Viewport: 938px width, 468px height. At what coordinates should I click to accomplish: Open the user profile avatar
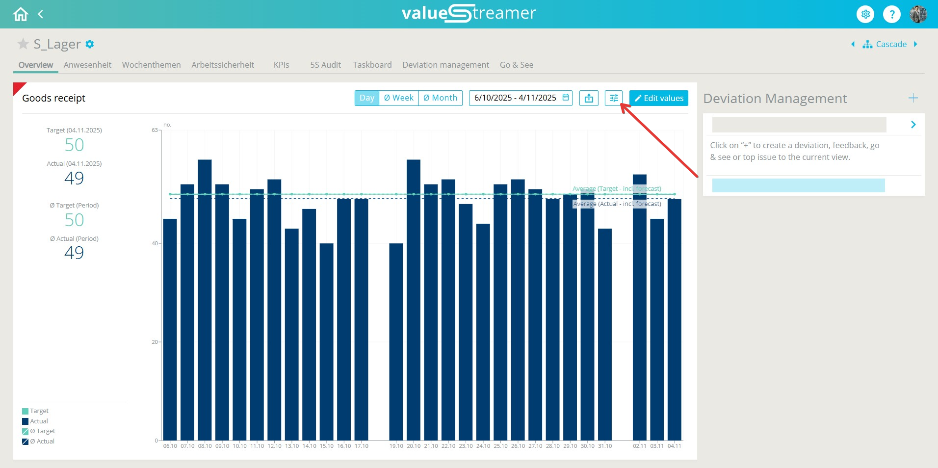click(x=918, y=14)
